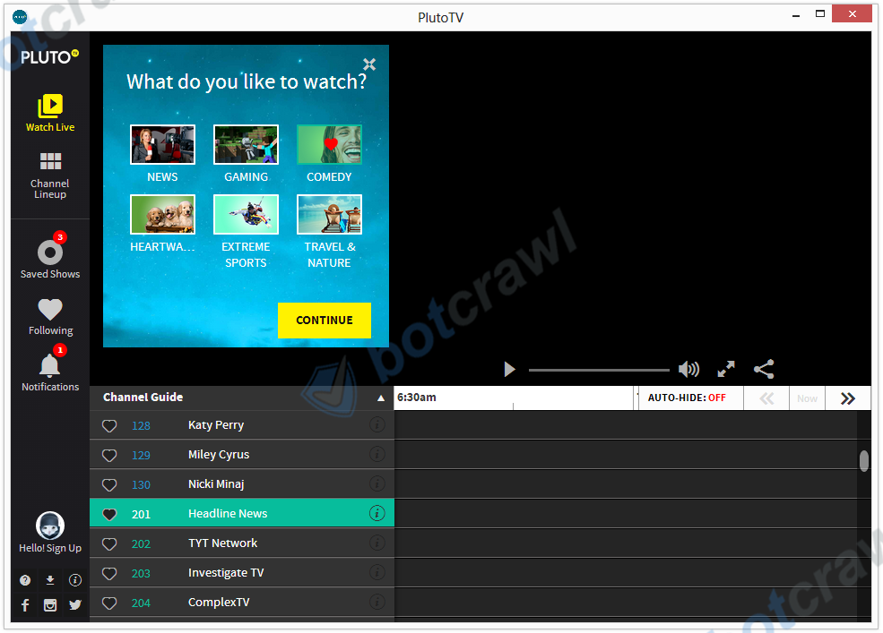883x633 pixels.
Task: Select channel 202 TYT Network
Action: (x=242, y=543)
